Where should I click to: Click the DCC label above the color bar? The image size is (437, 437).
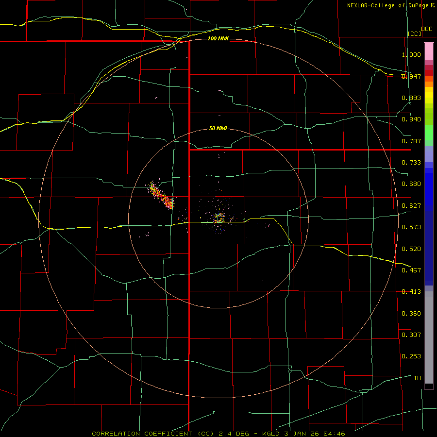coord(426,29)
